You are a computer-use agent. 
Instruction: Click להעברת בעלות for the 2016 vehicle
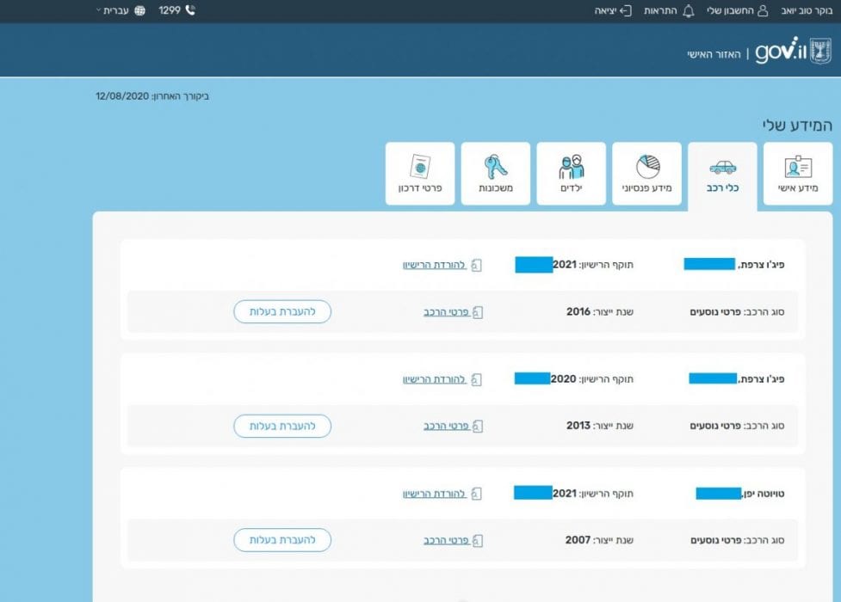tap(282, 311)
